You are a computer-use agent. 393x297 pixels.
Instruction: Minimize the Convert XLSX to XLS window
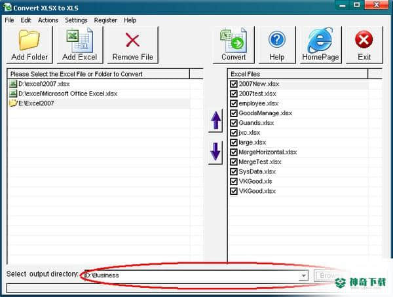pyautogui.click(x=342, y=5)
